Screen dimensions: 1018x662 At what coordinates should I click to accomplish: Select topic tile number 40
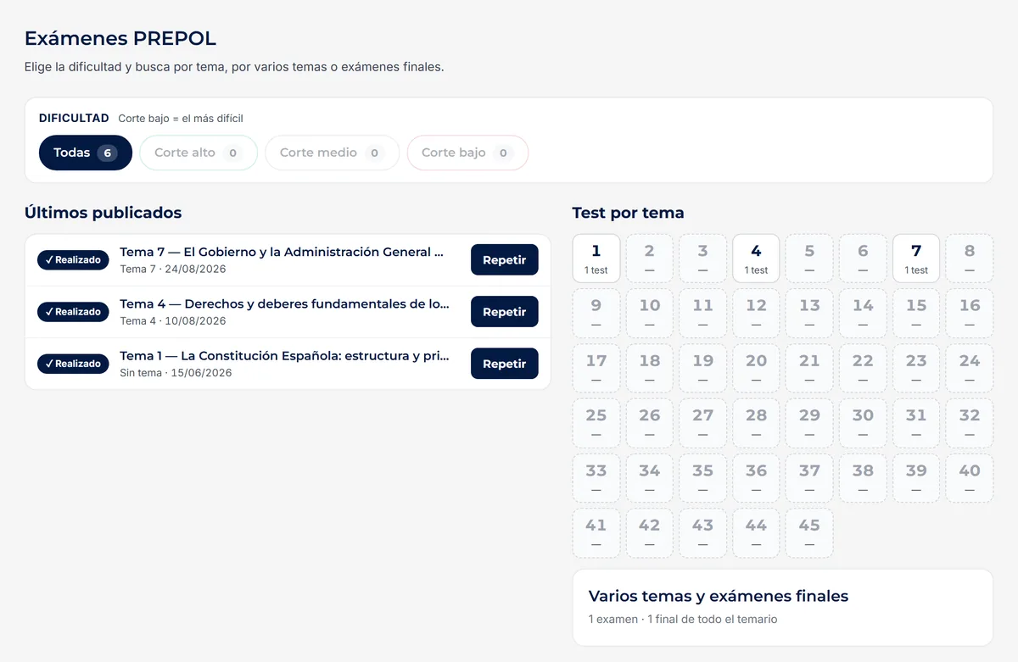970,479
